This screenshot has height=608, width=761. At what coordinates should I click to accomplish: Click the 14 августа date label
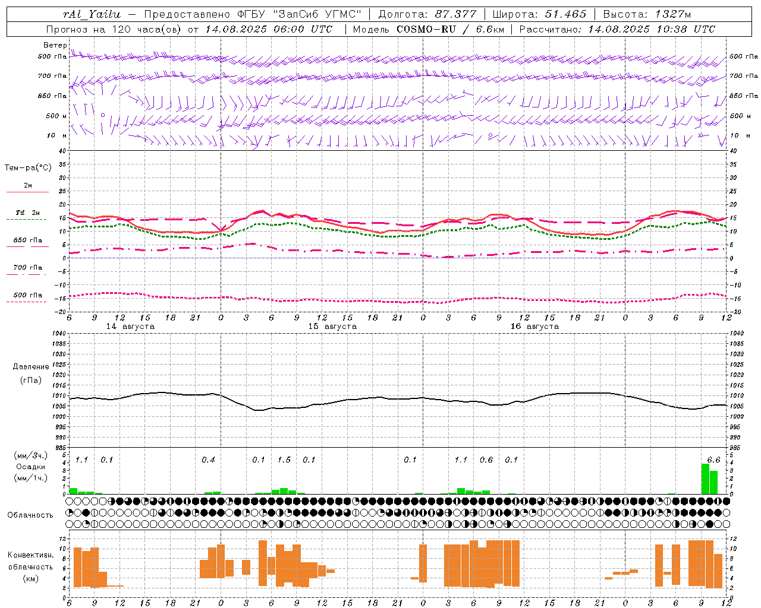click(130, 327)
